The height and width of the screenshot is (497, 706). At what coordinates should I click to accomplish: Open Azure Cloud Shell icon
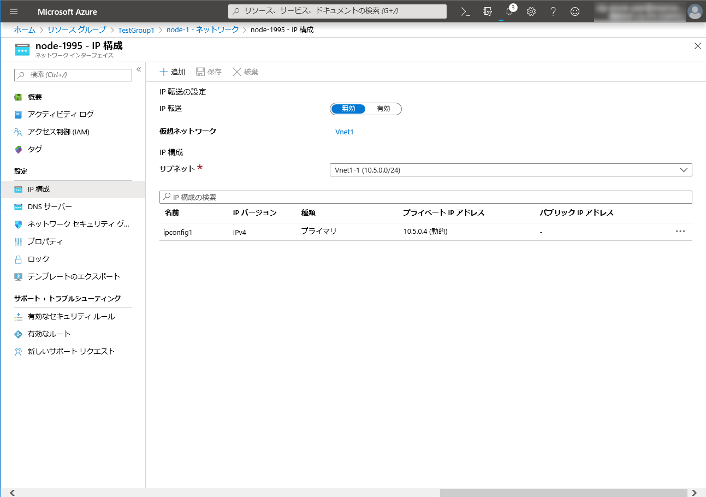[465, 11]
